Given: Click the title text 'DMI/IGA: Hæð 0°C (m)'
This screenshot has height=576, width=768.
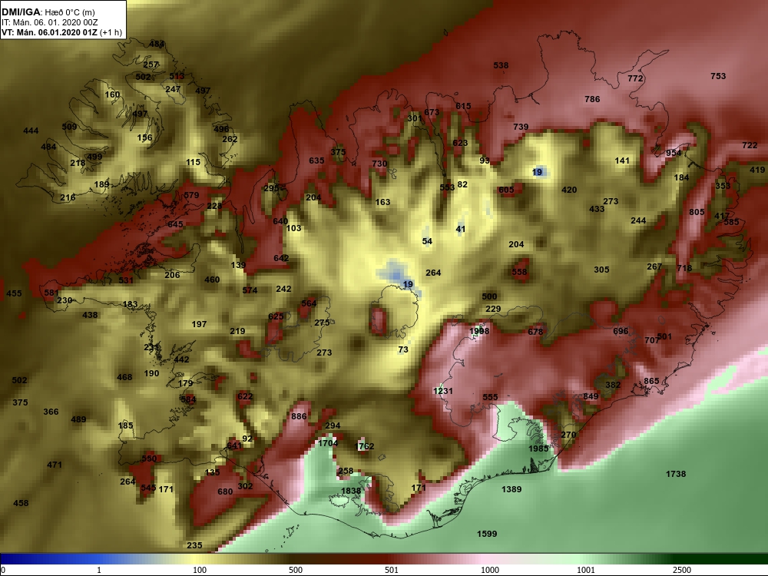Looking at the screenshot, I should [x=48, y=12].
